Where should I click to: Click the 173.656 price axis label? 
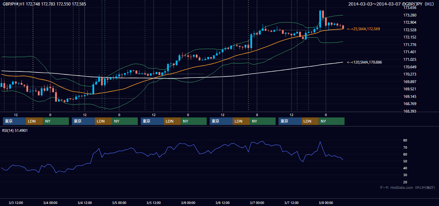409,8
